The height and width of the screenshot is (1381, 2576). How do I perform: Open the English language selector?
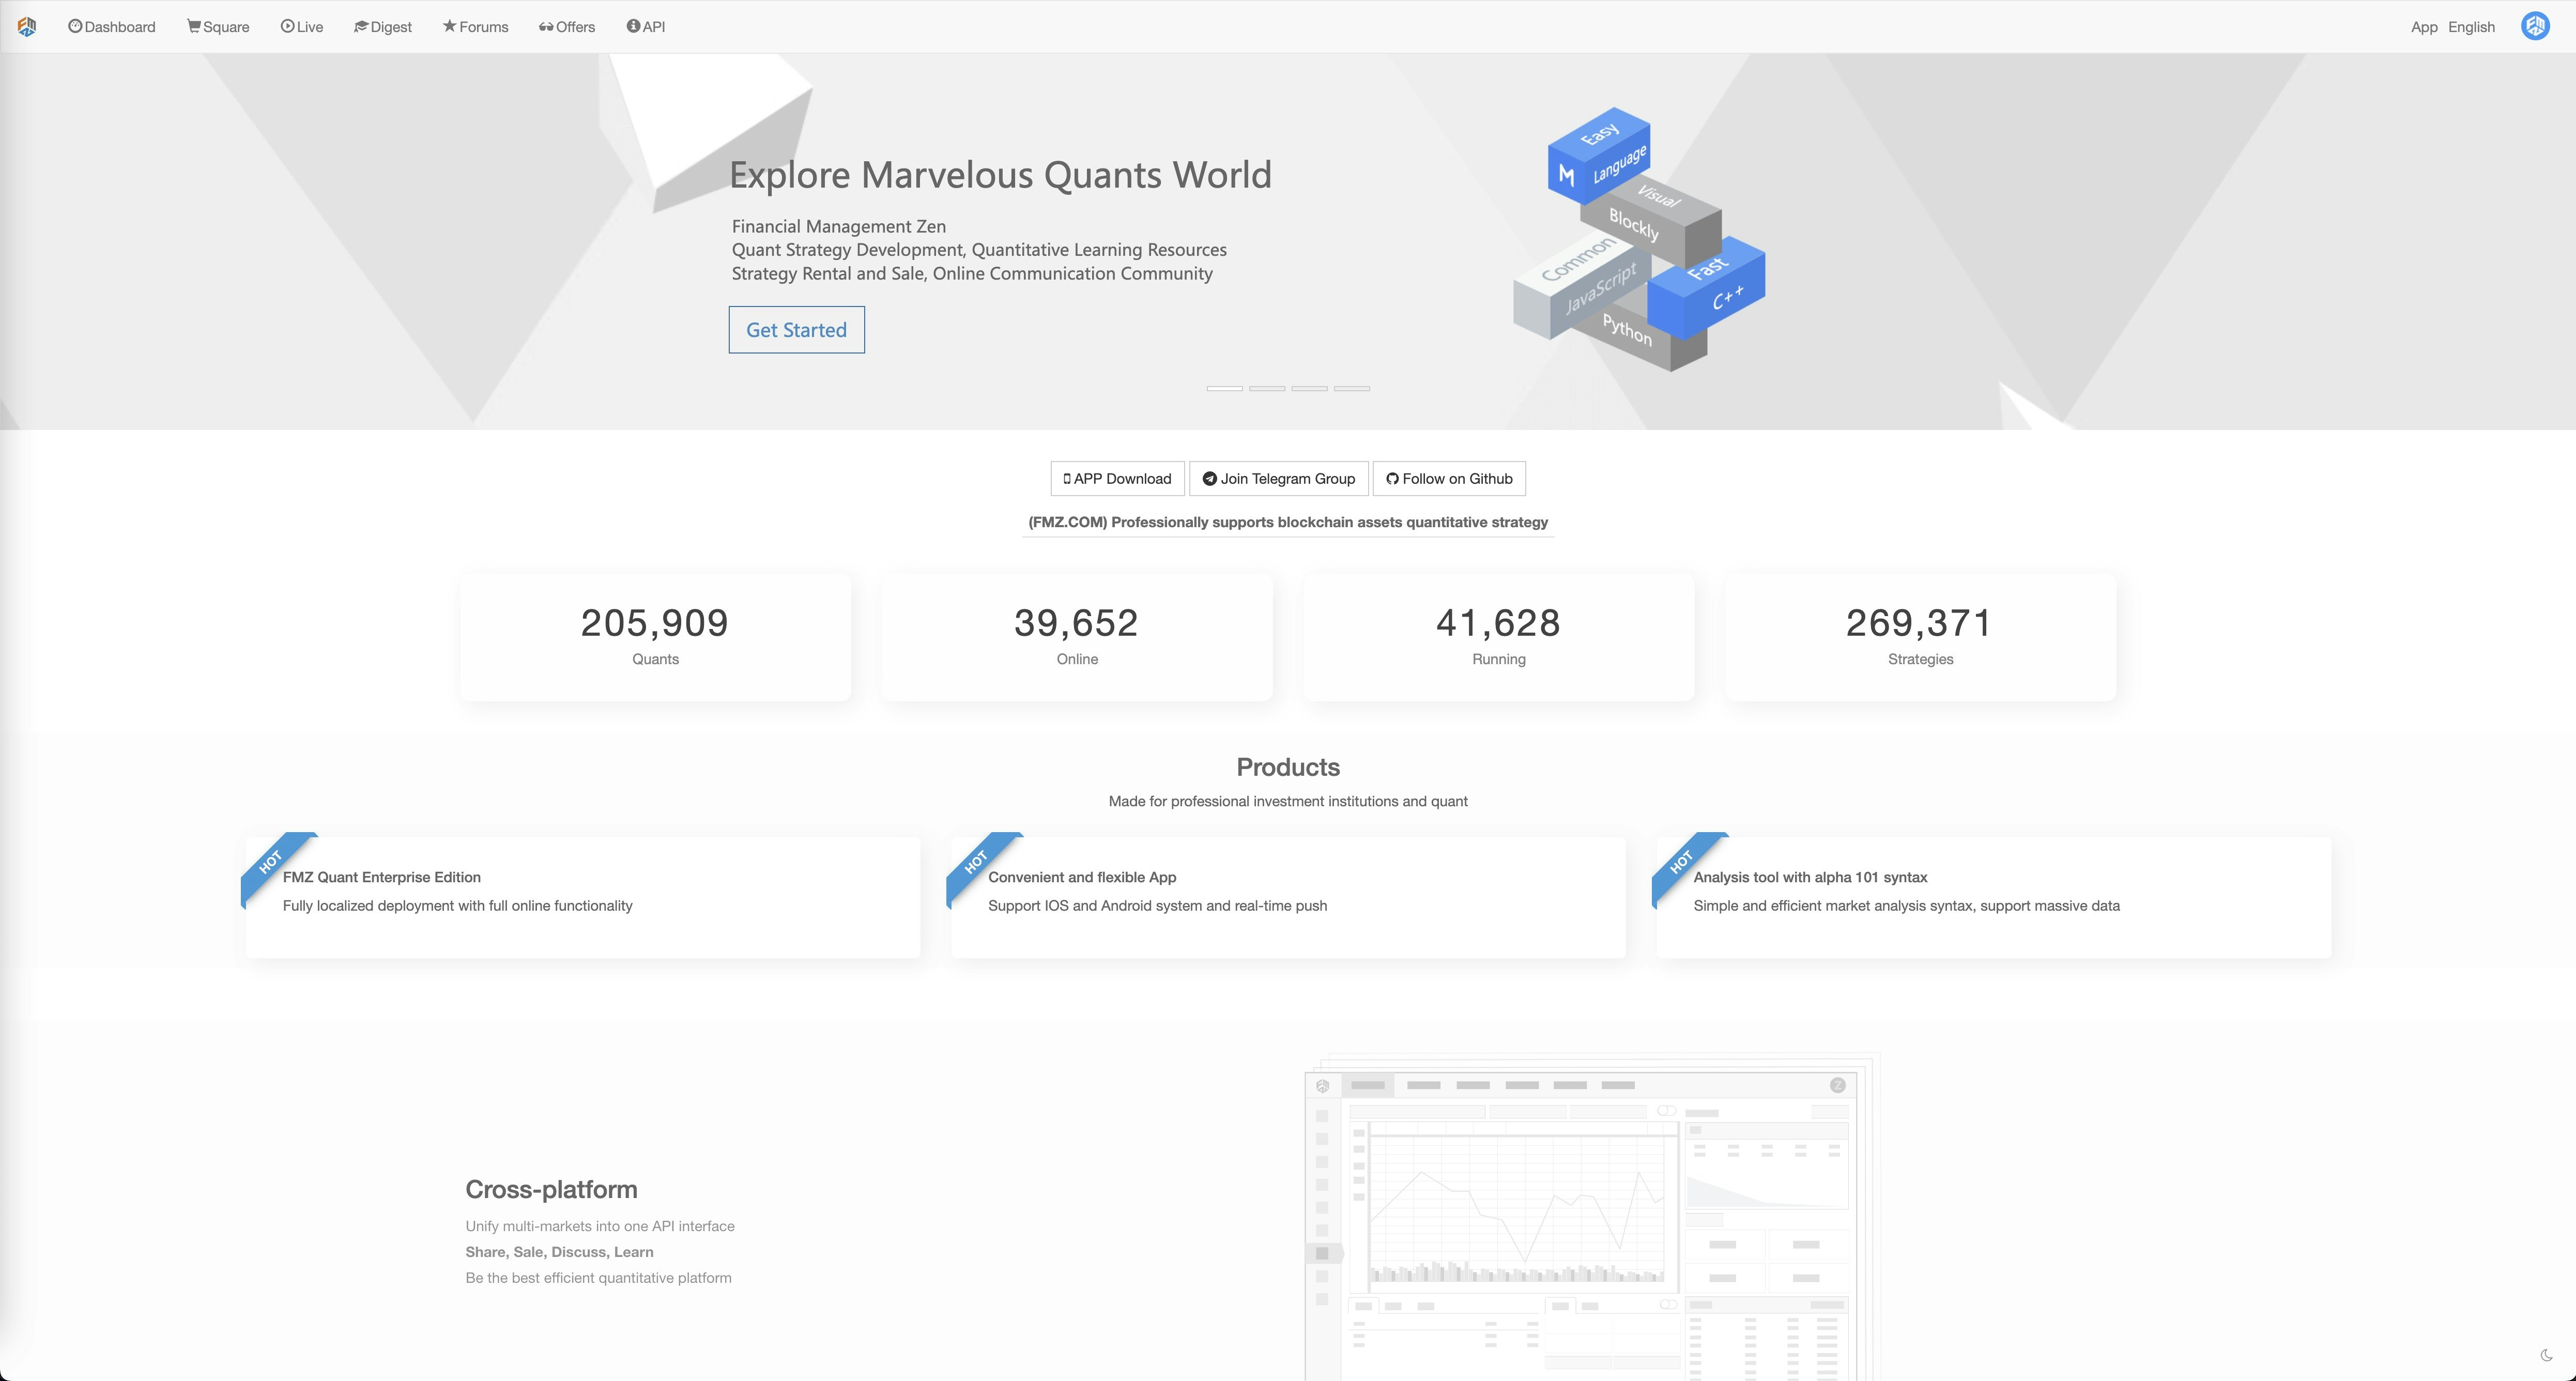2471,27
